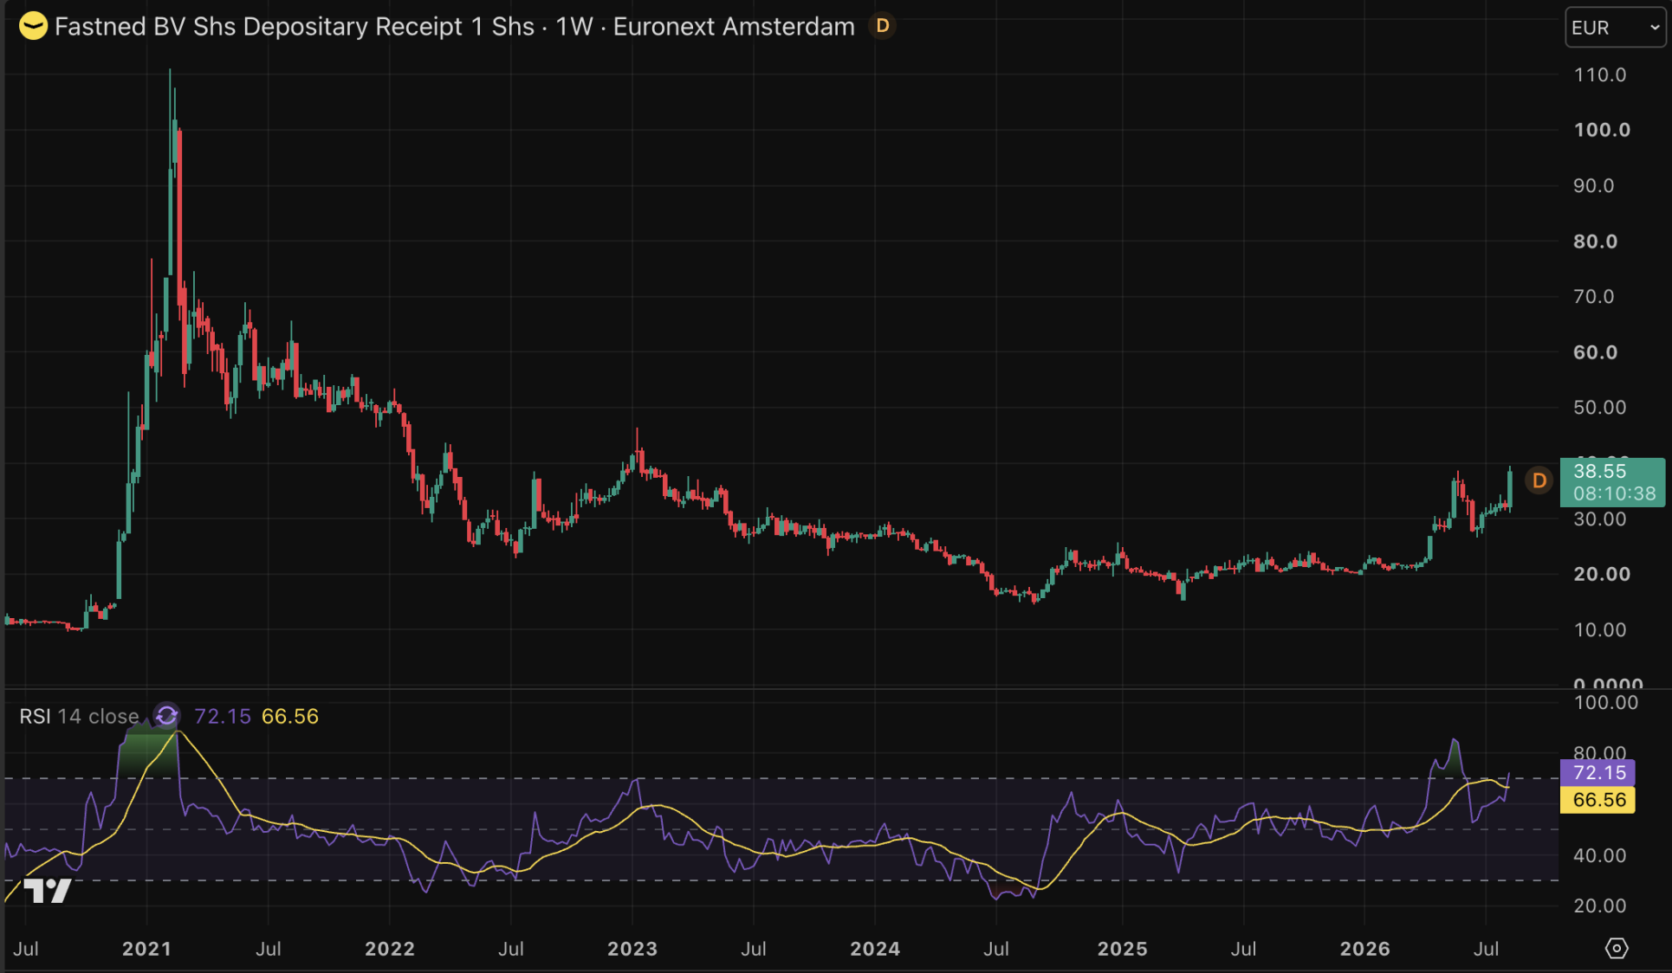Click the 60.0 label on the price scale
Viewport: 1672px width, 973px height.
point(1595,352)
